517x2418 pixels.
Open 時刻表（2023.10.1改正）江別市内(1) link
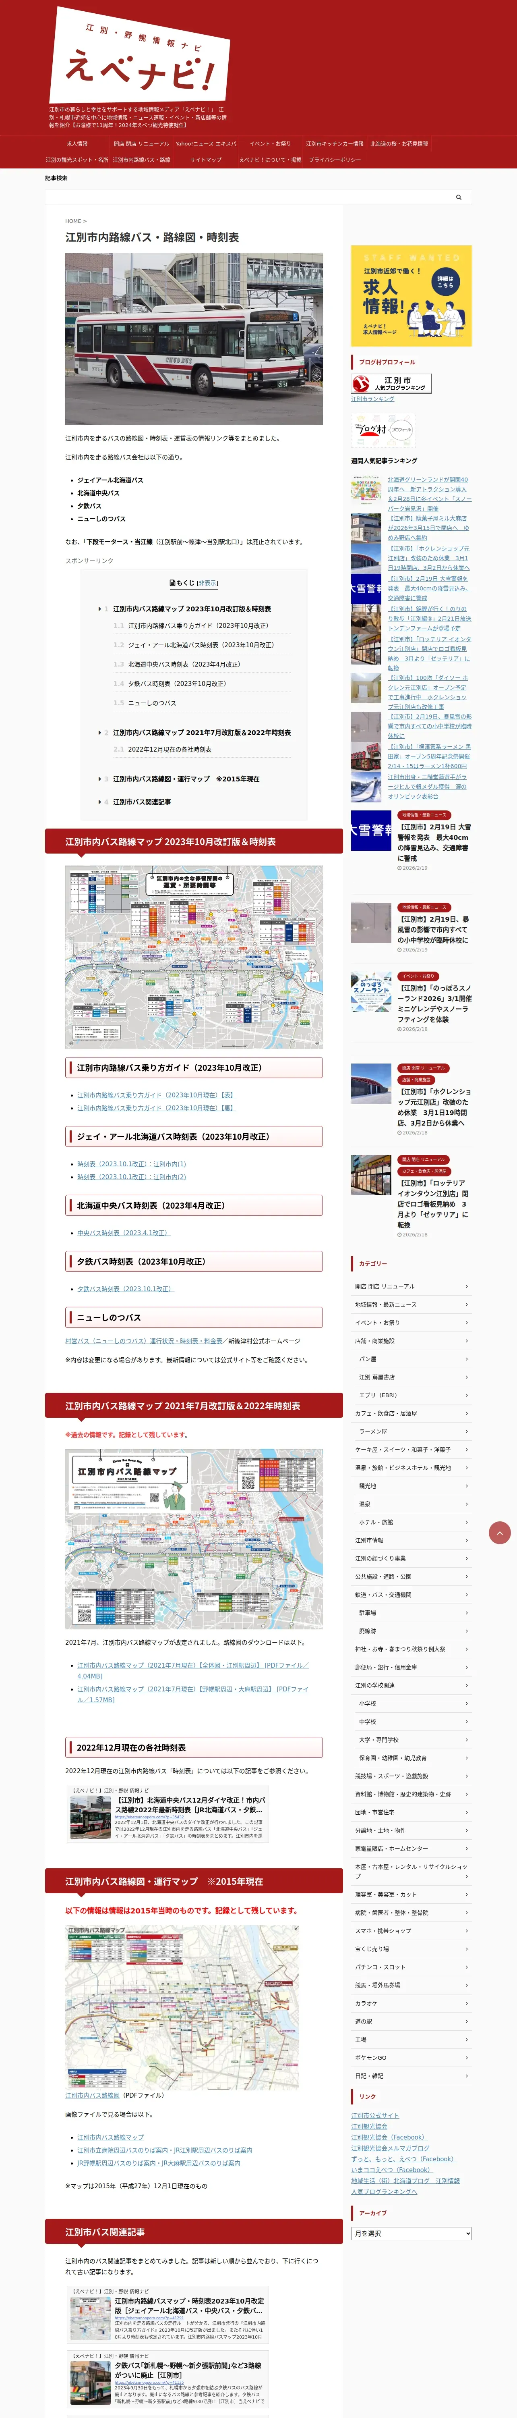tap(131, 1164)
